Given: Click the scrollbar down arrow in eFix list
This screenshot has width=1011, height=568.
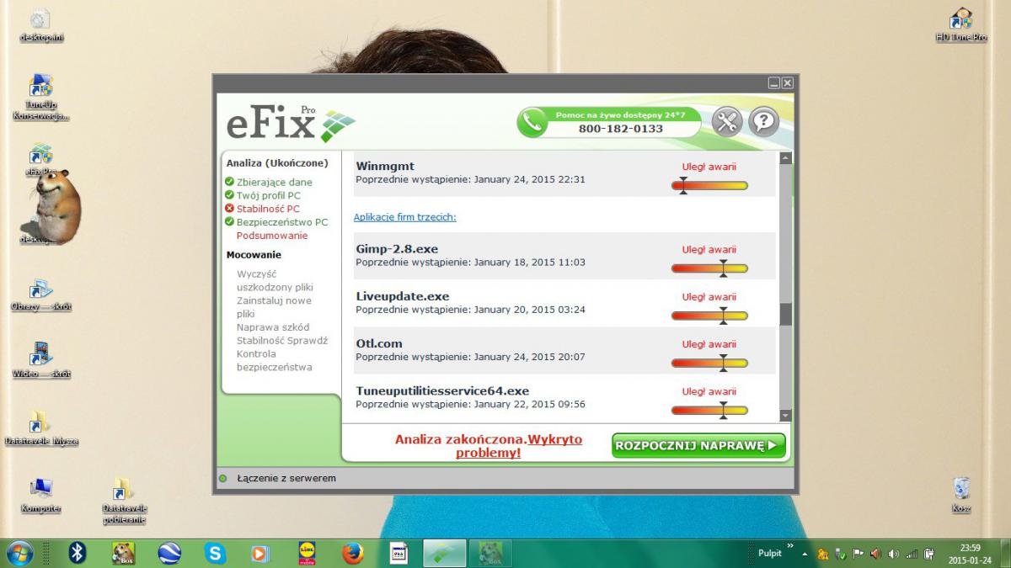Looking at the screenshot, I should point(785,415).
